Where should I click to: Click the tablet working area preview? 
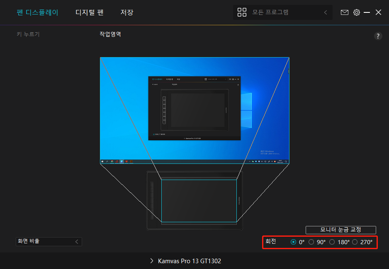pos(199,200)
